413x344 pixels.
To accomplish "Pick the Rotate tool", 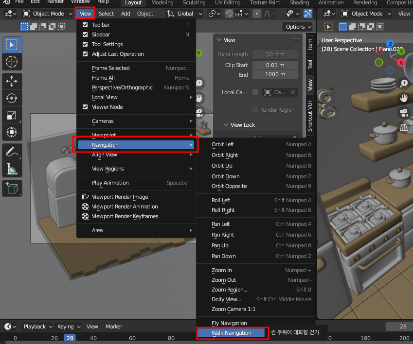I will pyautogui.click(x=12, y=98).
